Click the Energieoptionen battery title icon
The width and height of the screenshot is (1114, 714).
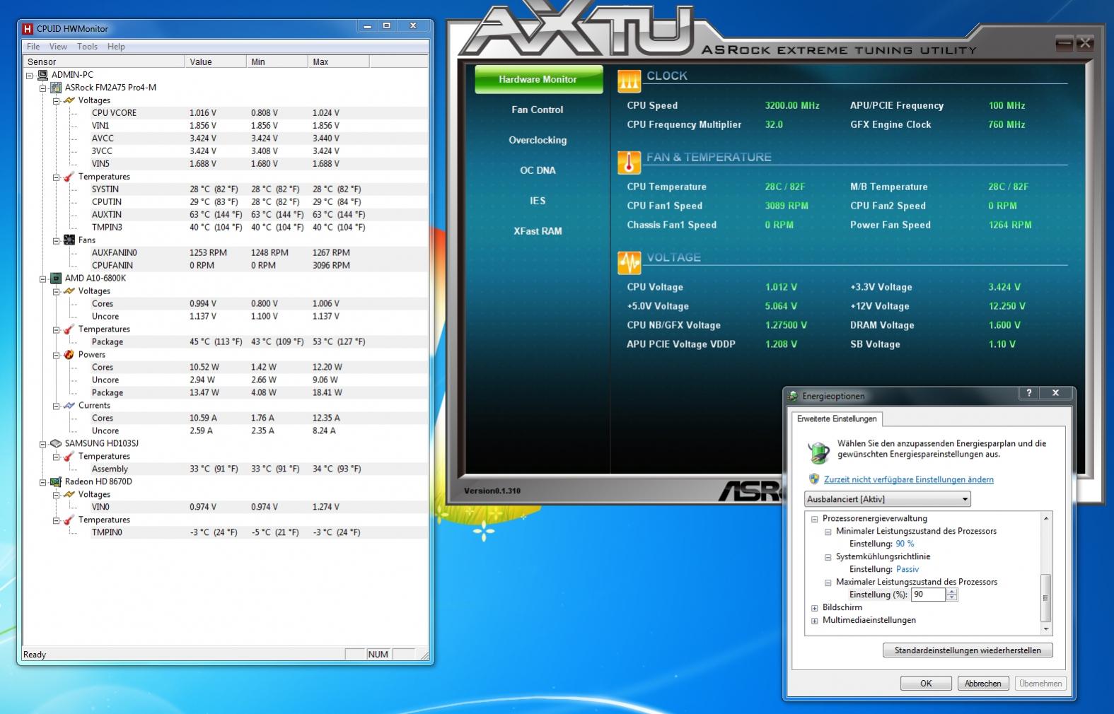tap(794, 396)
